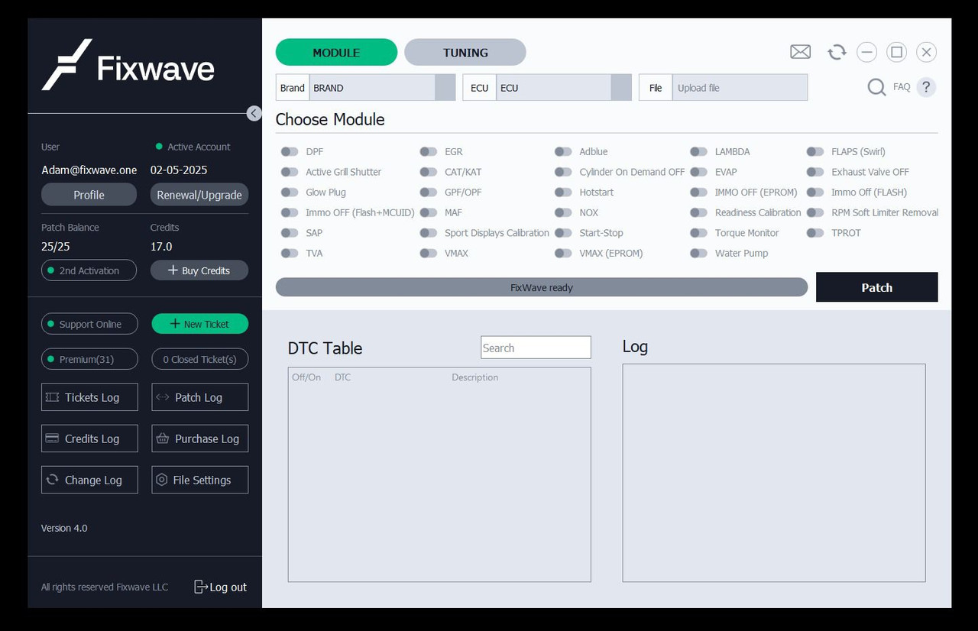978x631 pixels.
Task: Switch to the TUNING tab
Action: click(x=465, y=52)
